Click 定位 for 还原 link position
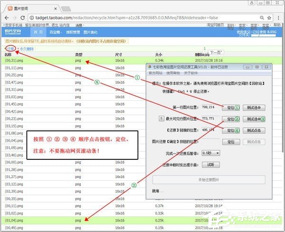This screenshot has width=285, height=232. point(231,130)
